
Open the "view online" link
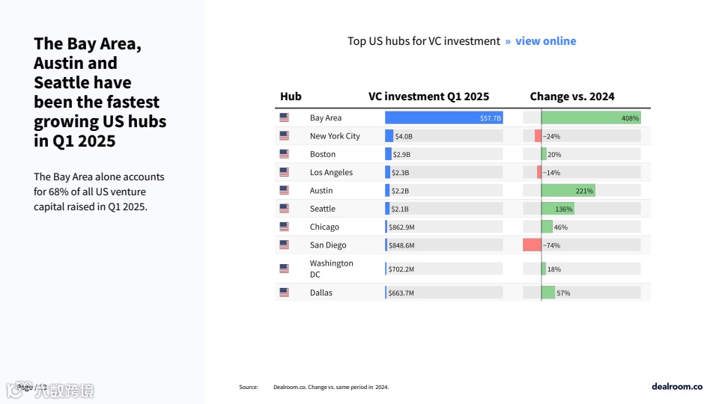[x=545, y=41]
